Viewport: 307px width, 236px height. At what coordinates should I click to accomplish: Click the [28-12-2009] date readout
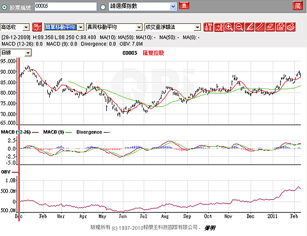(16, 37)
